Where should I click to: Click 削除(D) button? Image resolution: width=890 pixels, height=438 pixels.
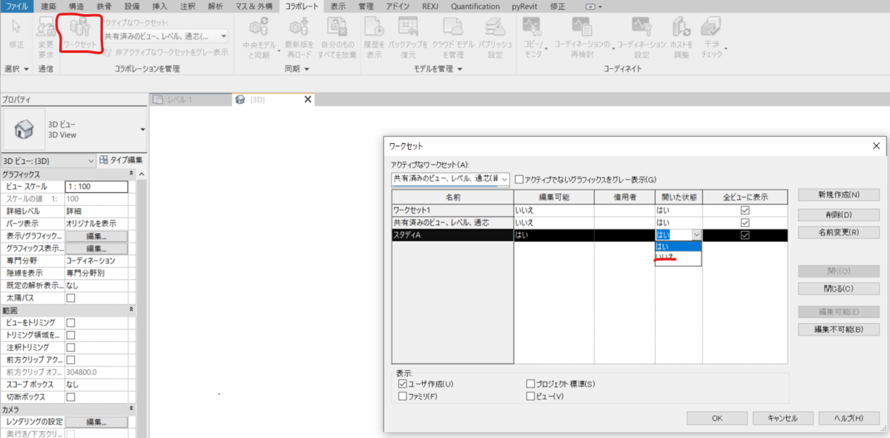click(839, 215)
